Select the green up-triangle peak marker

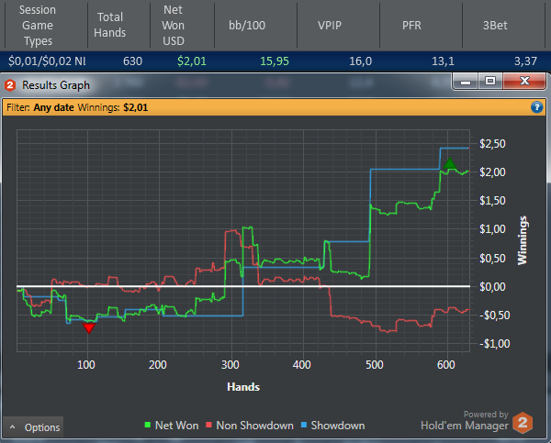(x=449, y=163)
